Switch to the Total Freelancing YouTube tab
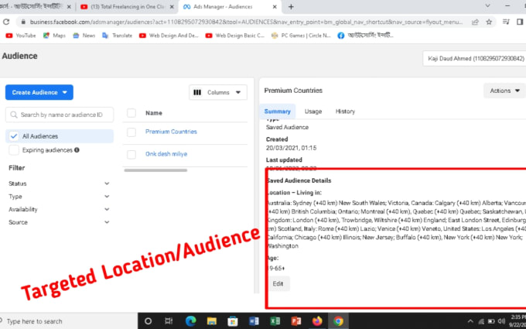 click(x=127, y=7)
